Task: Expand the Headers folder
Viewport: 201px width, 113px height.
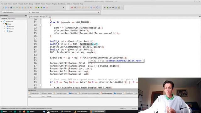Action: click(5, 29)
